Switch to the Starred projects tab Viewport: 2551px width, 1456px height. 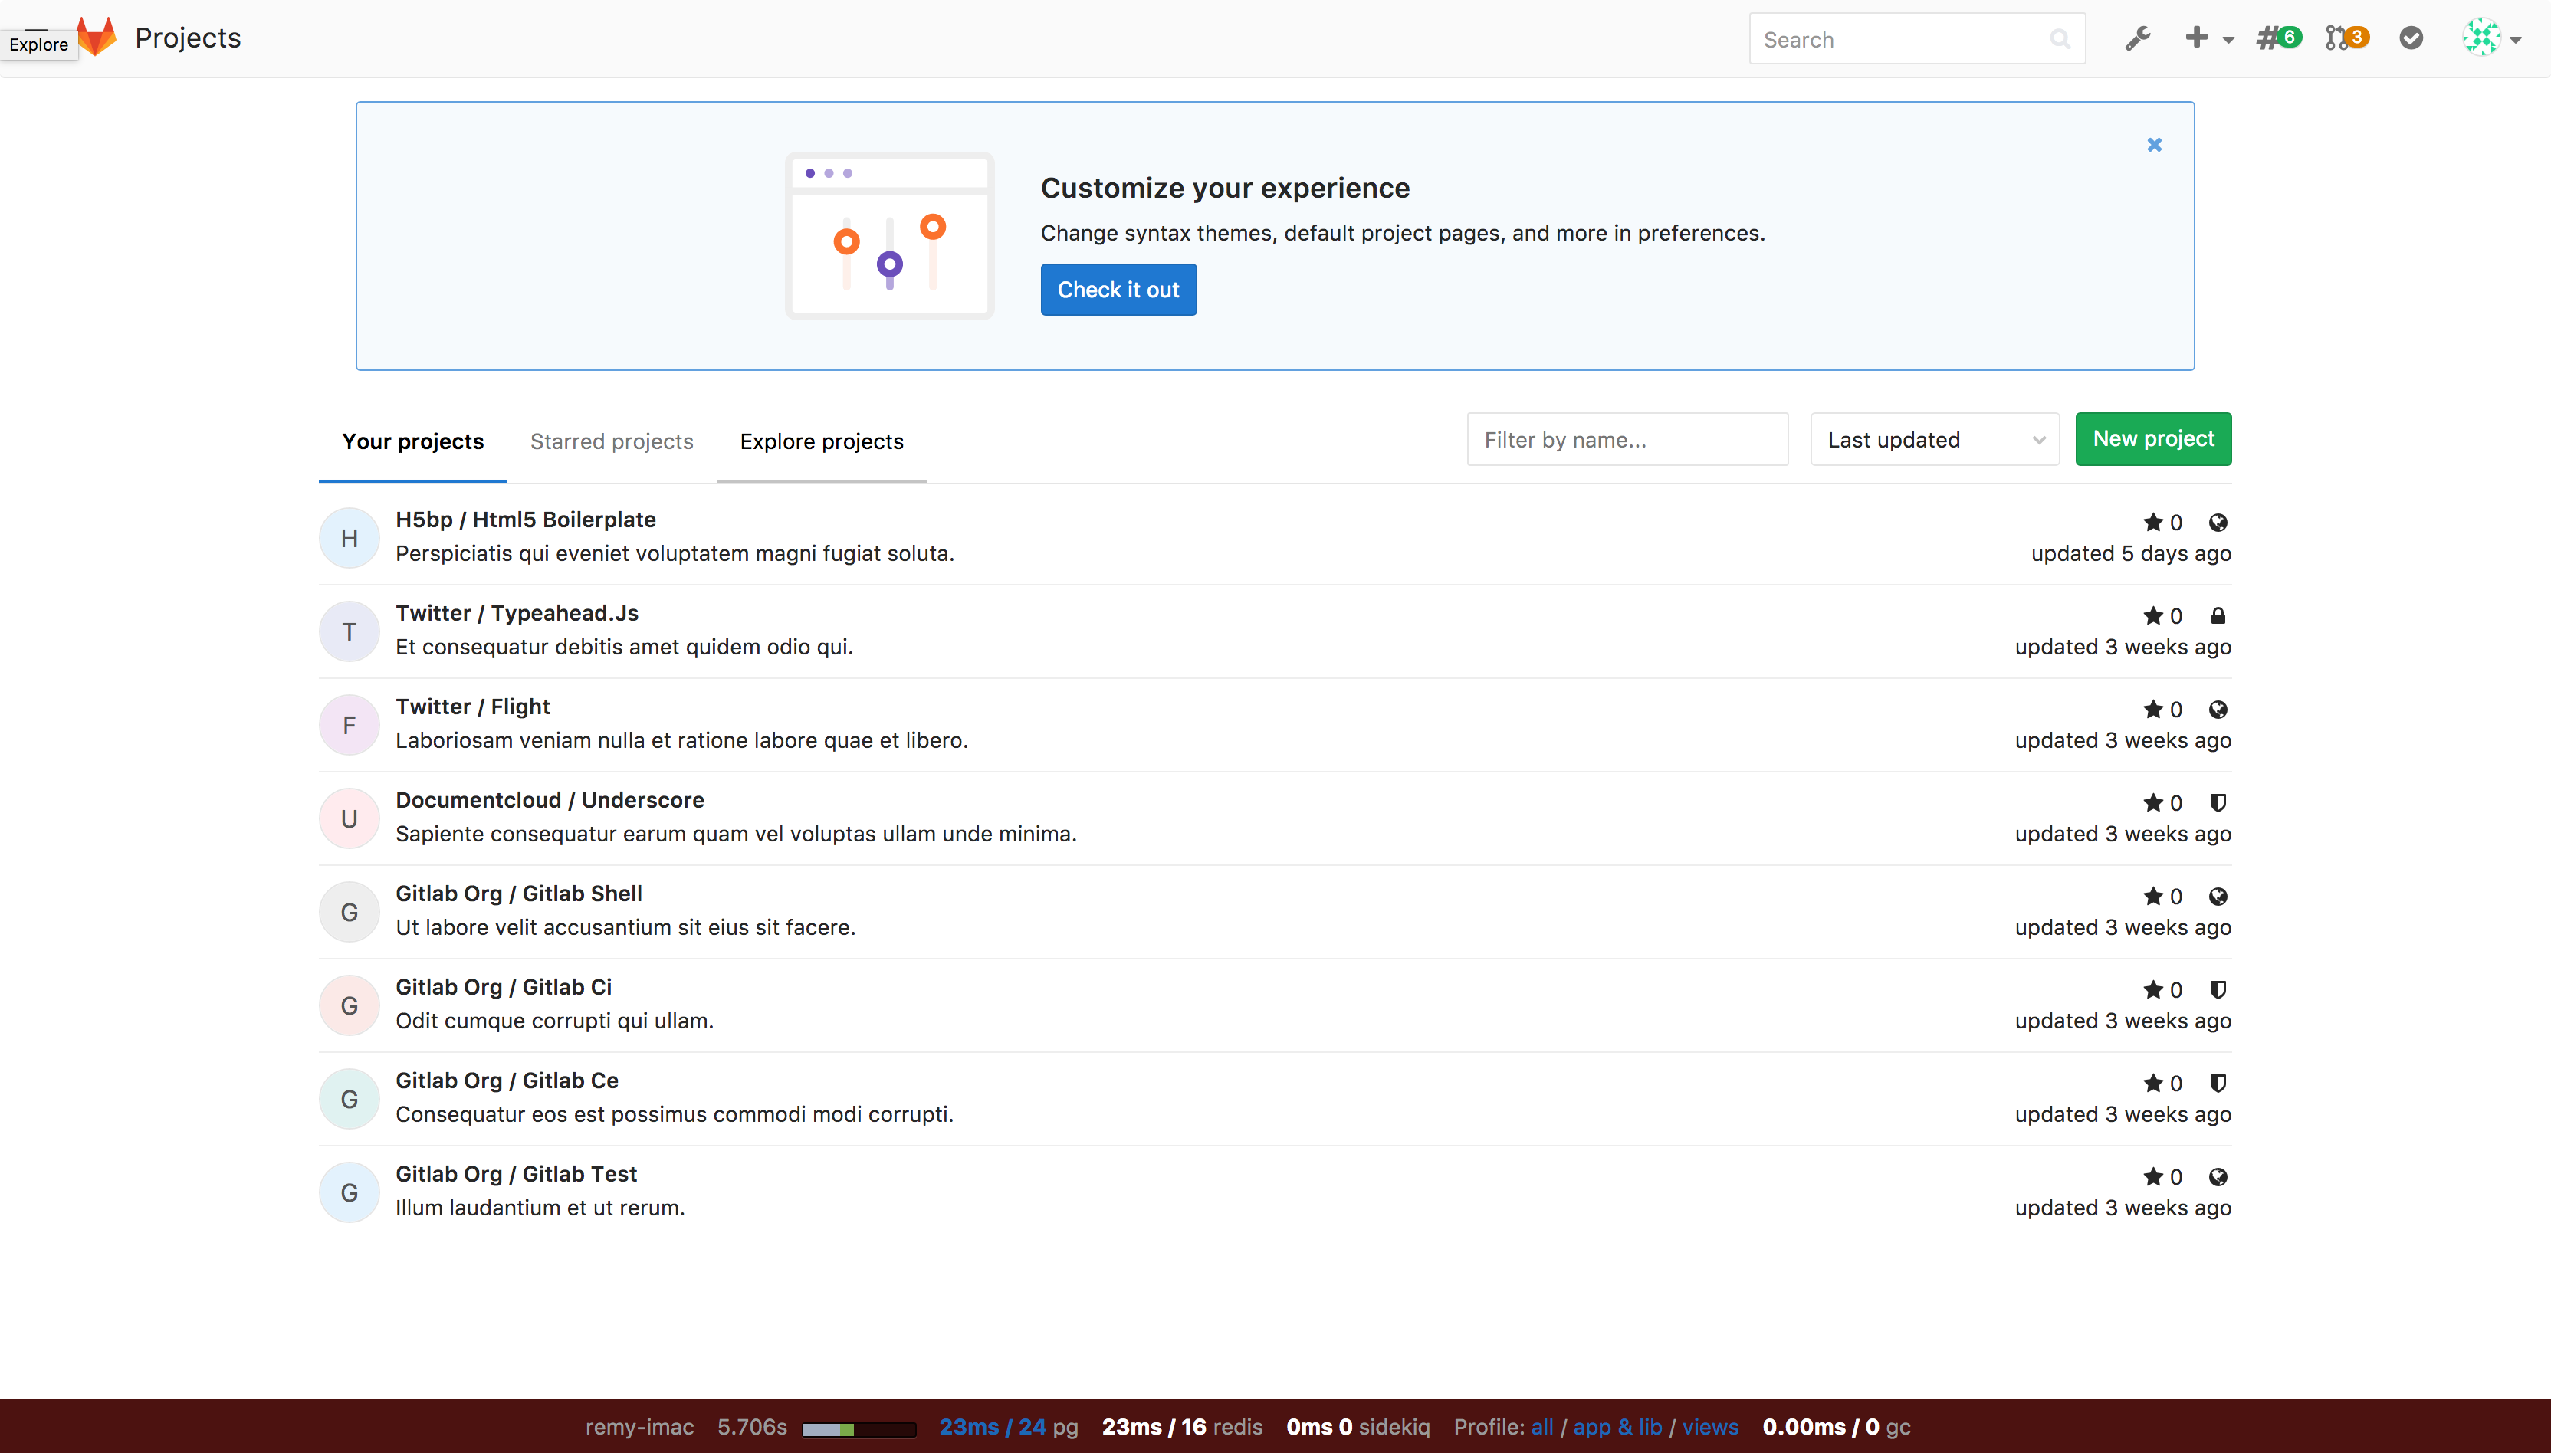611,441
